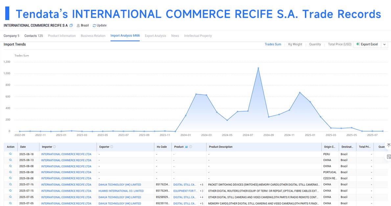Click the Export Excel button
391x206 pixels.
click(x=367, y=44)
